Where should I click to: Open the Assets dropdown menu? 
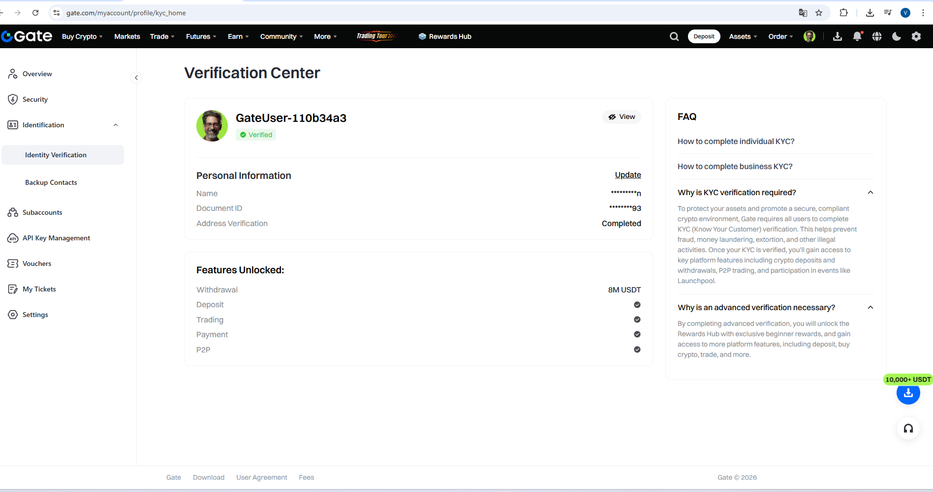click(743, 36)
